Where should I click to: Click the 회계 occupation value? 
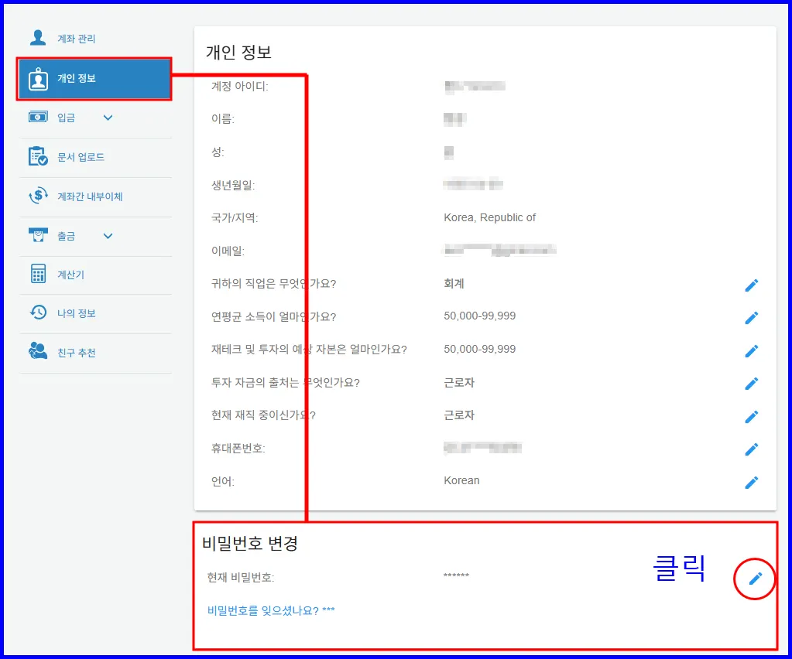point(454,284)
